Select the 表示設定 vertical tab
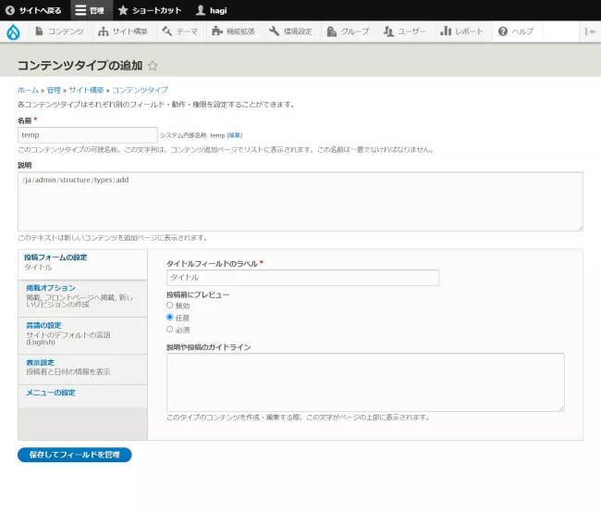 click(x=82, y=369)
